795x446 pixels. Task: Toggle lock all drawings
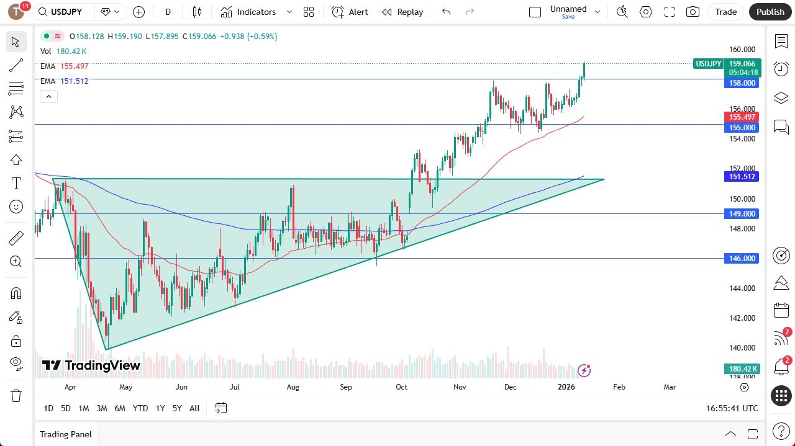point(16,341)
